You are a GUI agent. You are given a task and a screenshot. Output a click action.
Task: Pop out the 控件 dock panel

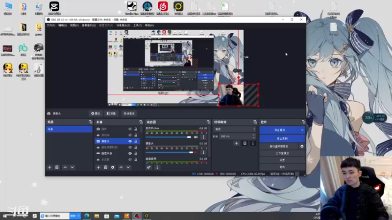(303, 122)
